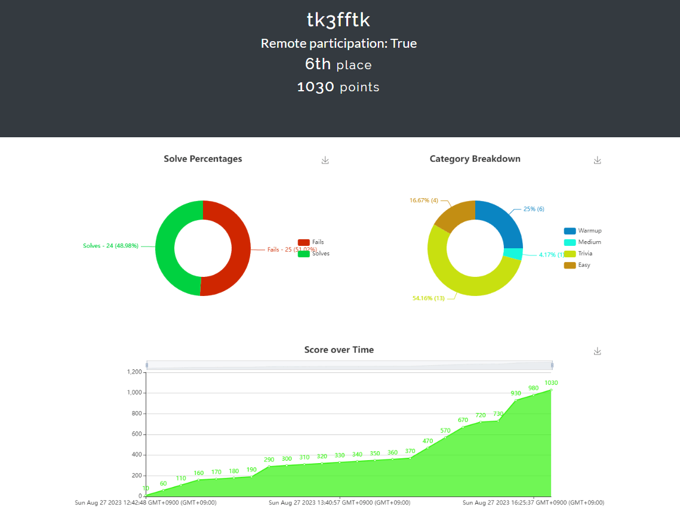
Task: Click the left zoom slider handle
Action: pos(147,365)
